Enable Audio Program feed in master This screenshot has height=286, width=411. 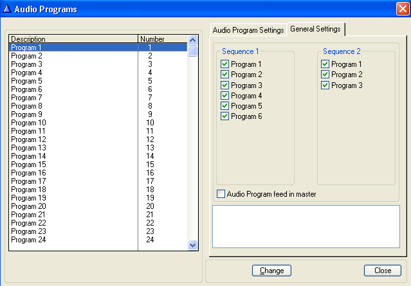click(x=221, y=193)
